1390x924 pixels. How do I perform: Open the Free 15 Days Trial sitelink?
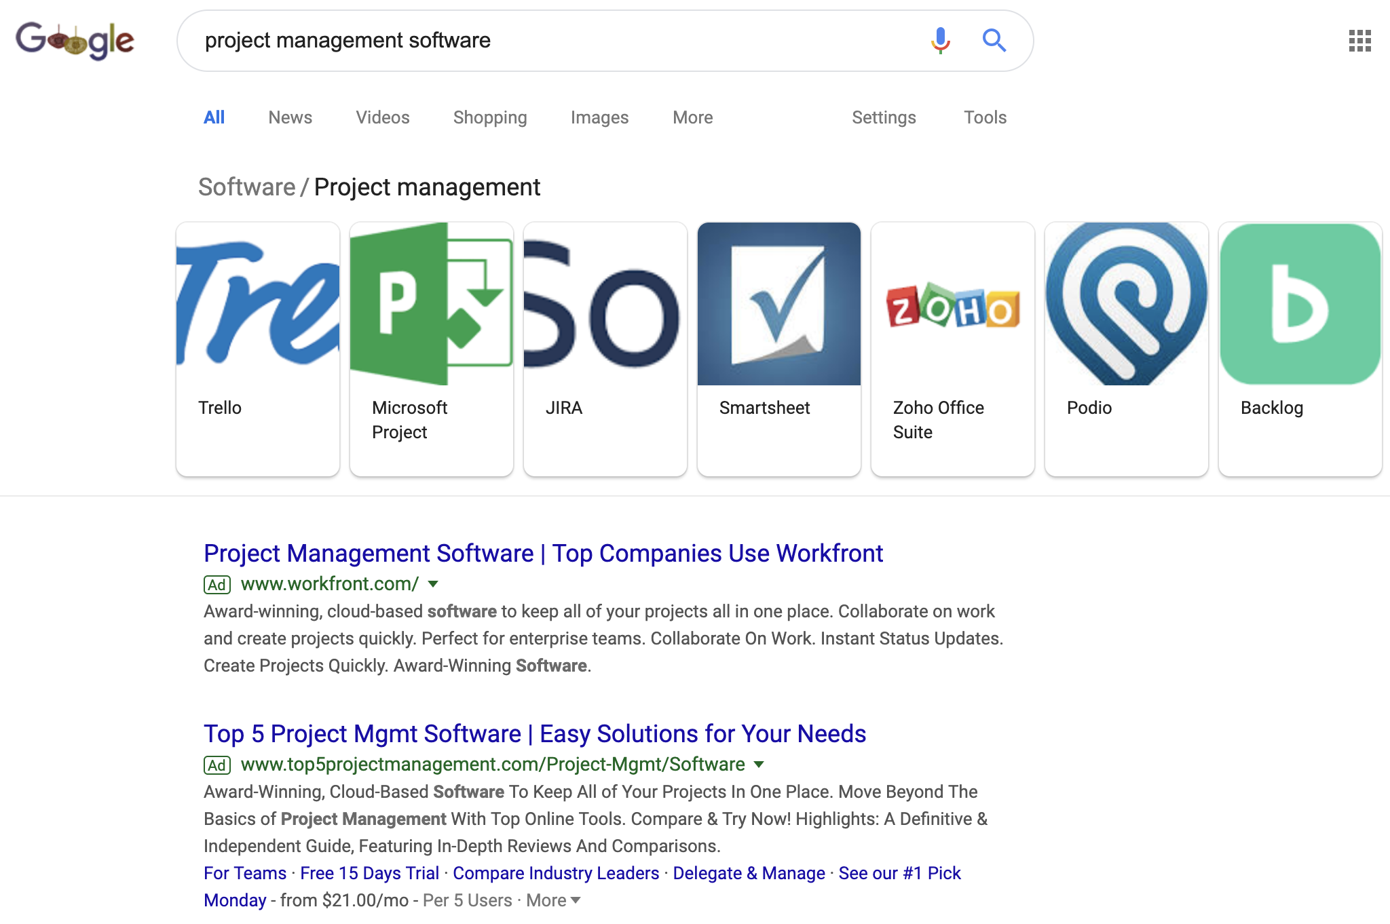click(x=370, y=873)
